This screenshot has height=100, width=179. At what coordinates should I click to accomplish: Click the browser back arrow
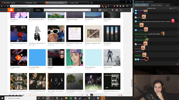(x=2, y=6)
